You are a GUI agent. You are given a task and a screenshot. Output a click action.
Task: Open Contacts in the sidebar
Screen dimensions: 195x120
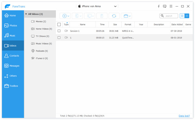click(13, 56)
